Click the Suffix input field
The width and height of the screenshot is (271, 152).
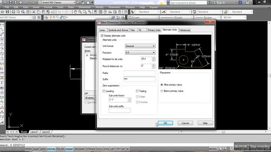(x=139, y=79)
